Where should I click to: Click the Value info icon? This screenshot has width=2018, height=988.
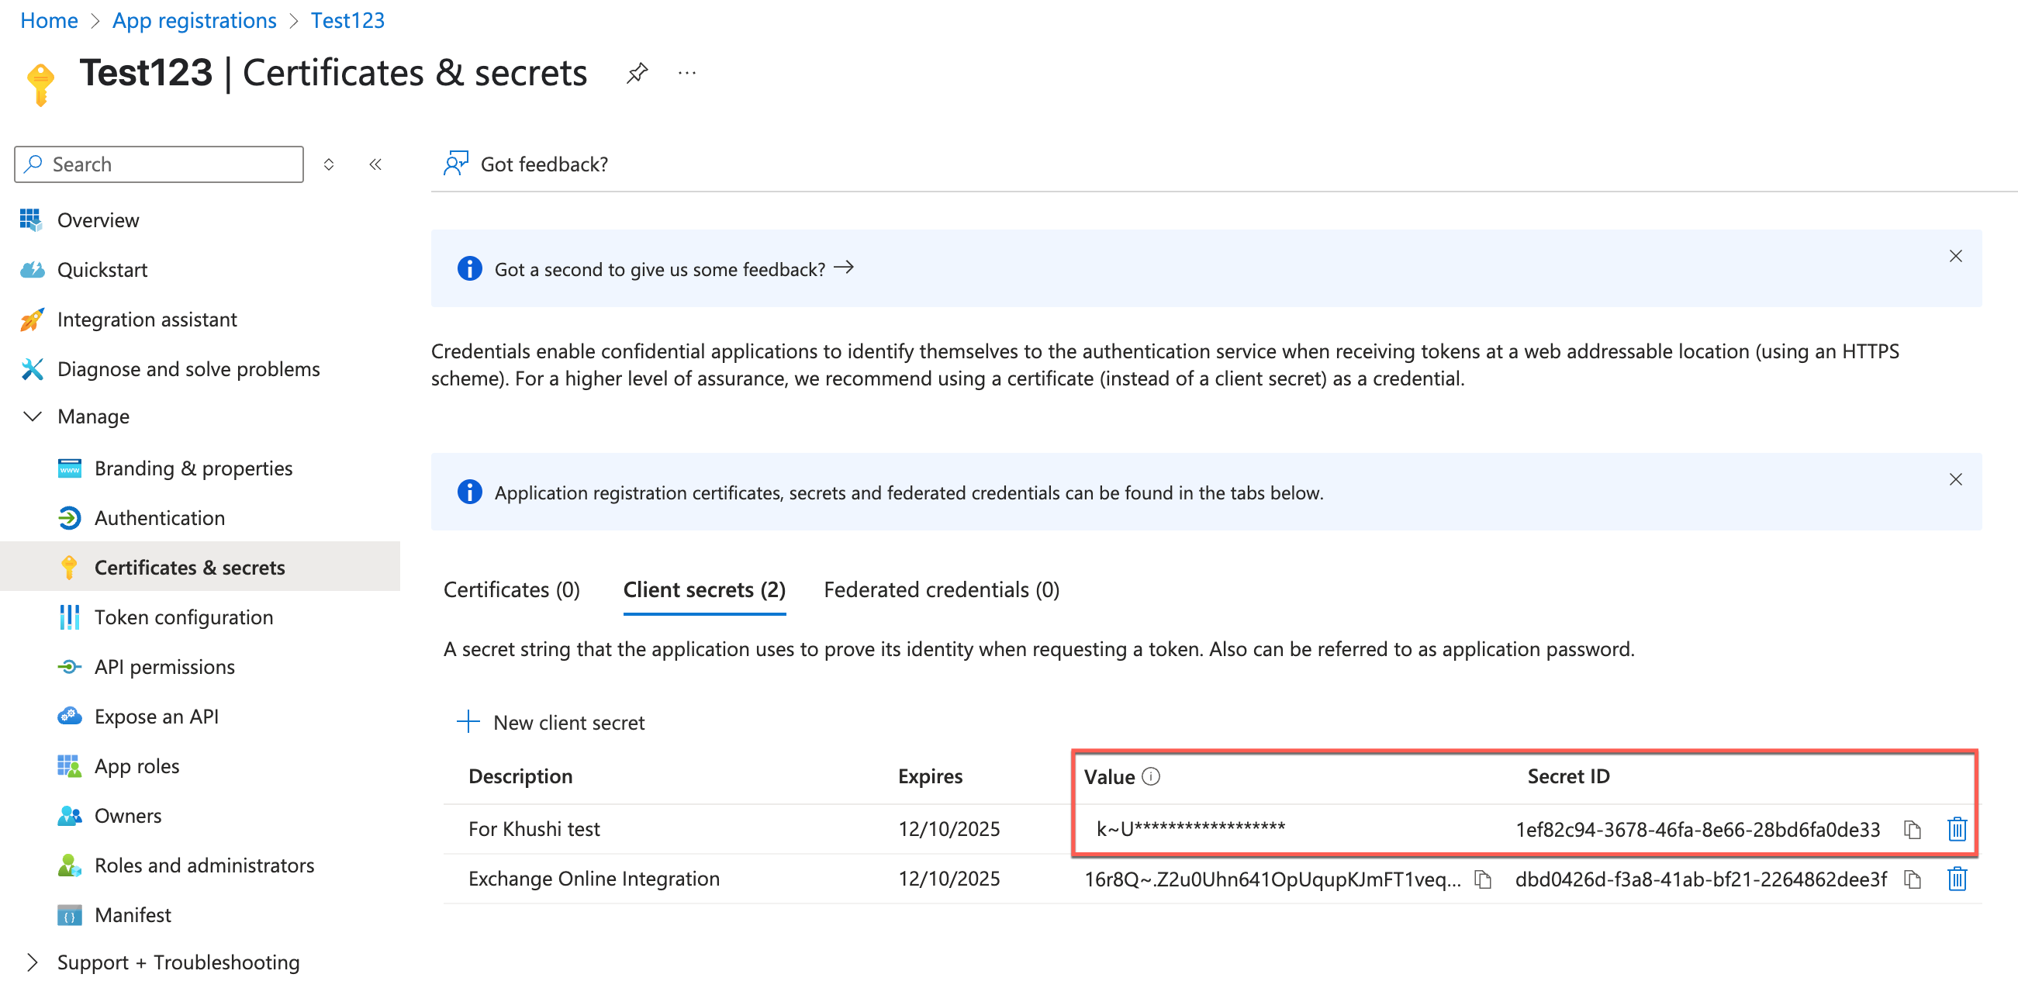1151,776
